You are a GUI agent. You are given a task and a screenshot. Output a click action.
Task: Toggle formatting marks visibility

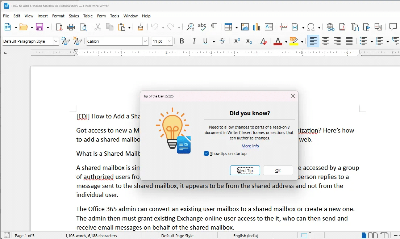pos(214,27)
